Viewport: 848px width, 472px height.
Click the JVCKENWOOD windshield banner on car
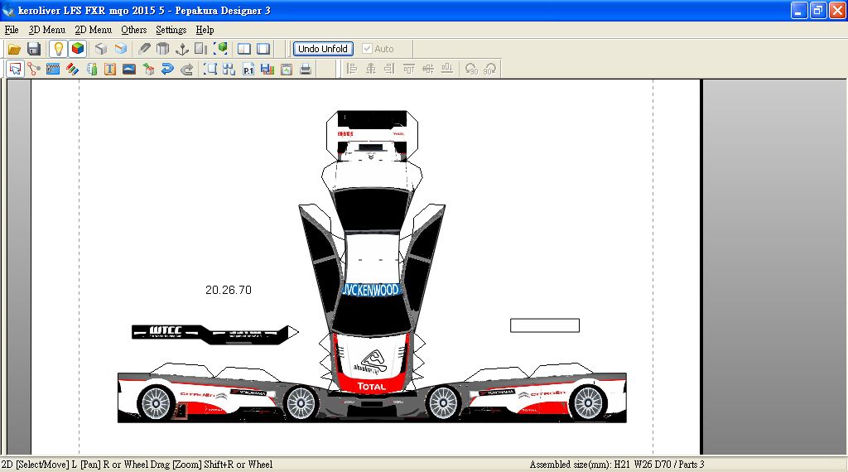pyautogui.click(x=371, y=291)
